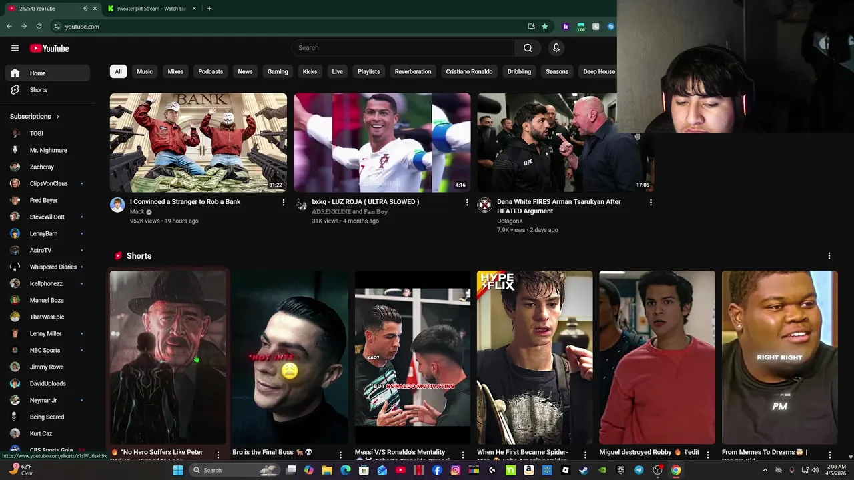This screenshot has height=480, width=854.
Task: Expand the Subscriptions section chevron
Action: 57,117
